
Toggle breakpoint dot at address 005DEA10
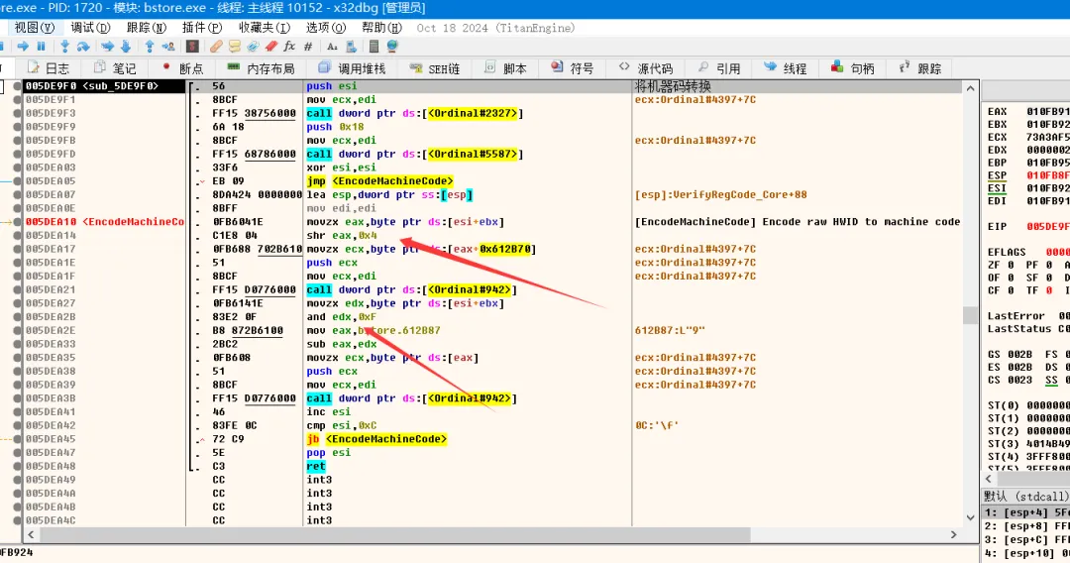[17, 222]
